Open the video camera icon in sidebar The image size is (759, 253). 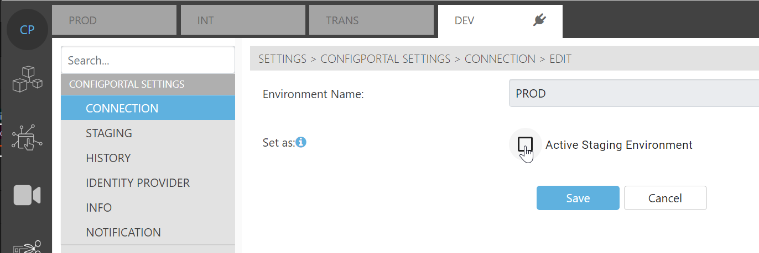point(27,196)
